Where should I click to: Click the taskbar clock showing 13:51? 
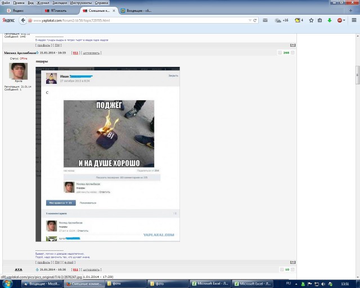click(345, 284)
